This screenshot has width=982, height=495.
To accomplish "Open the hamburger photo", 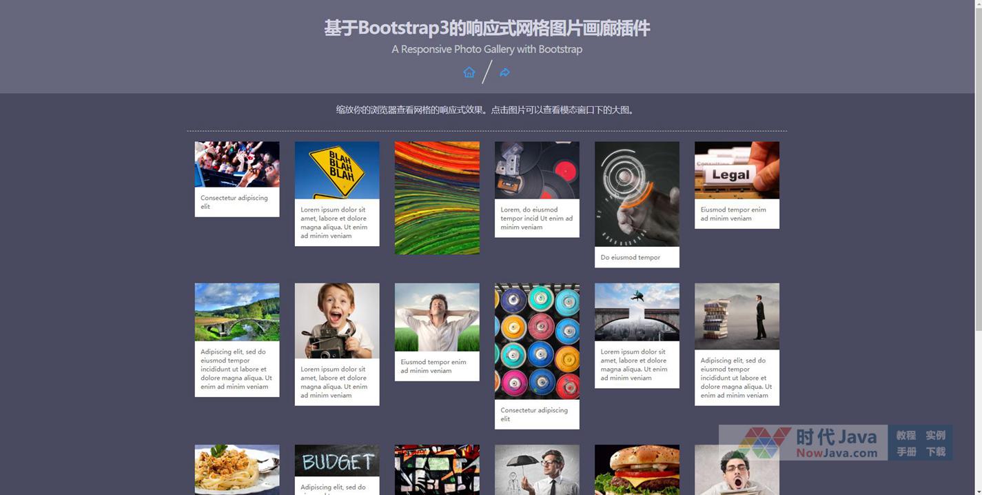I will pos(637,469).
